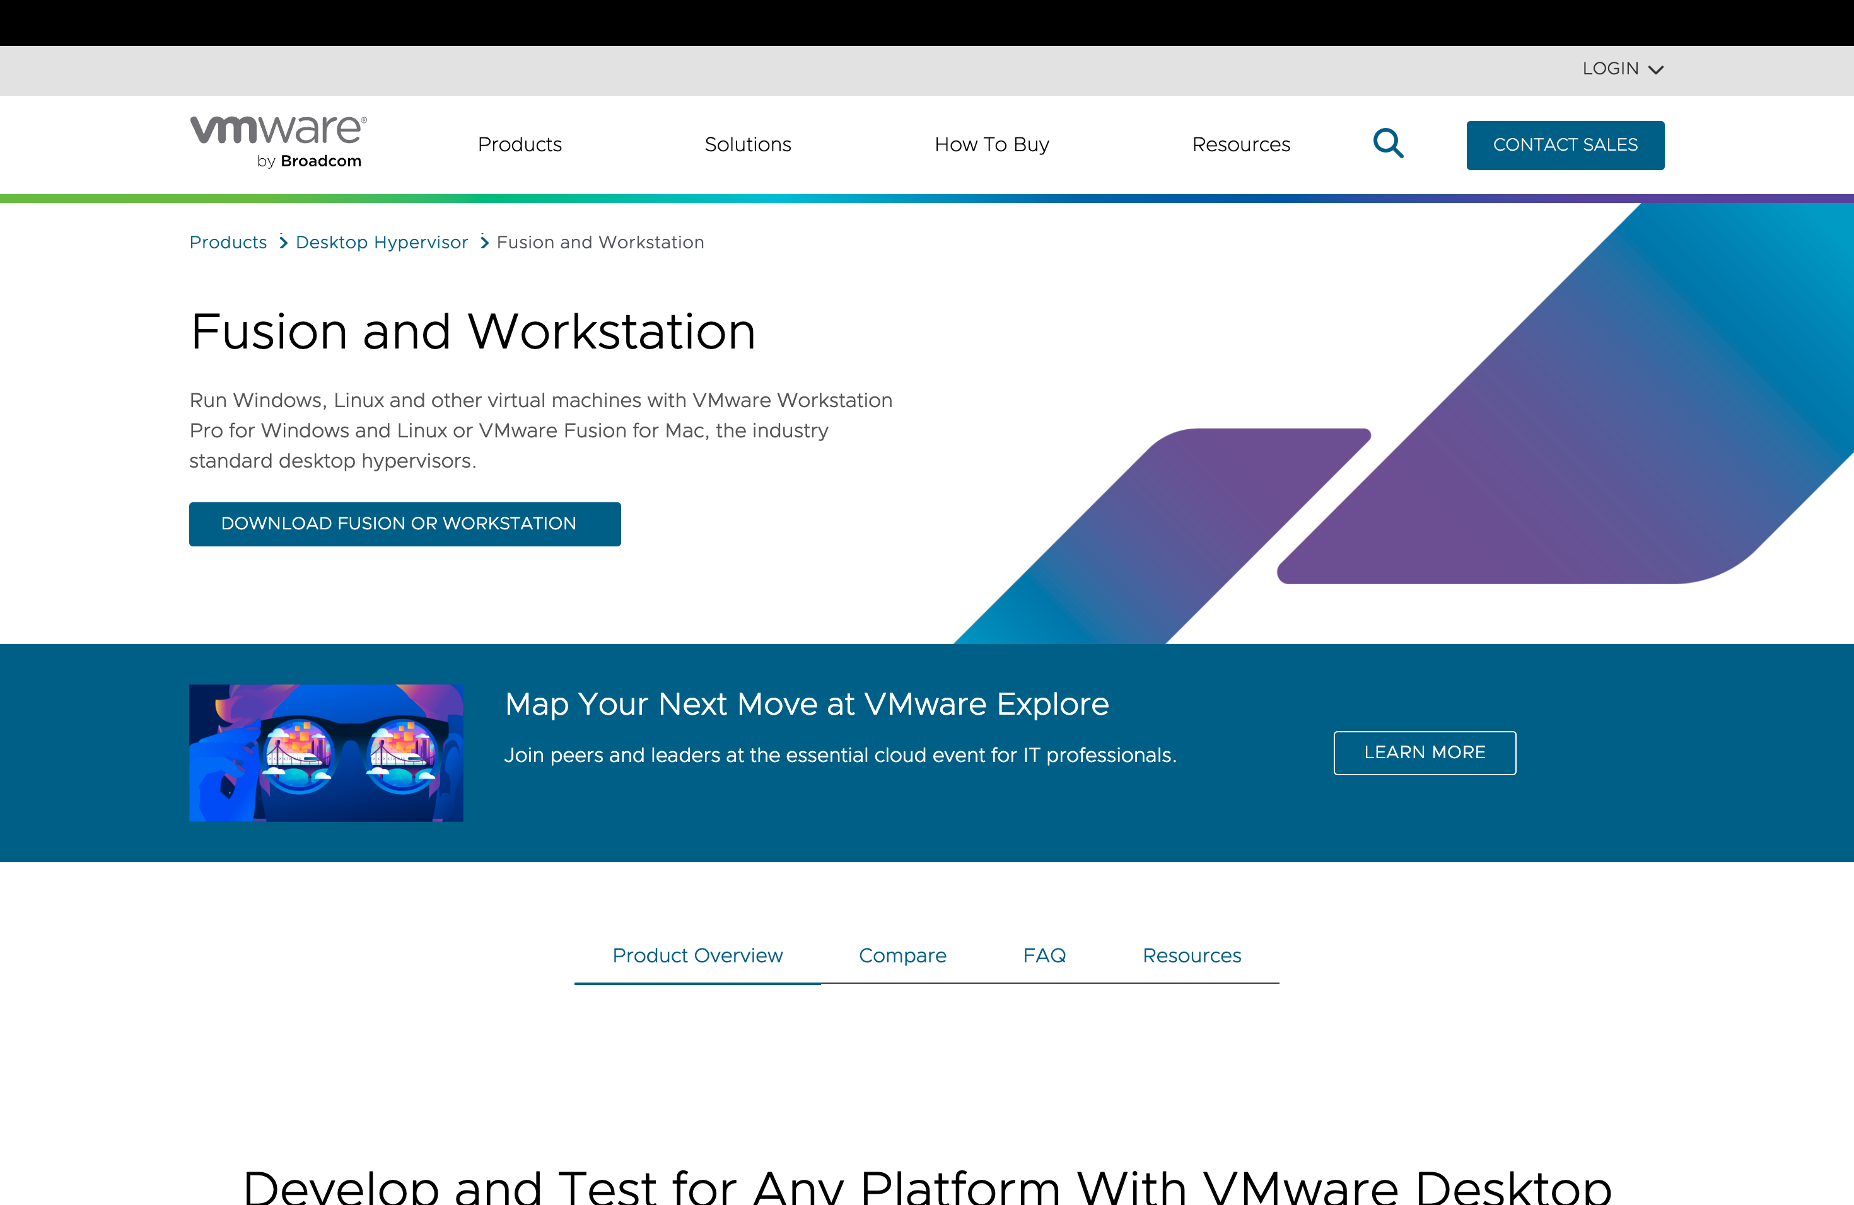Switch to the Resources tab below banner
This screenshot has width=1854, height=1205.
1192,955
